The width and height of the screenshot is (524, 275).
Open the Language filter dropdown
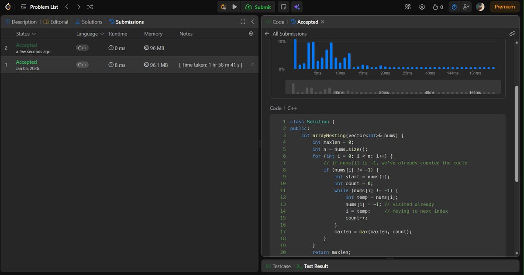90,34
